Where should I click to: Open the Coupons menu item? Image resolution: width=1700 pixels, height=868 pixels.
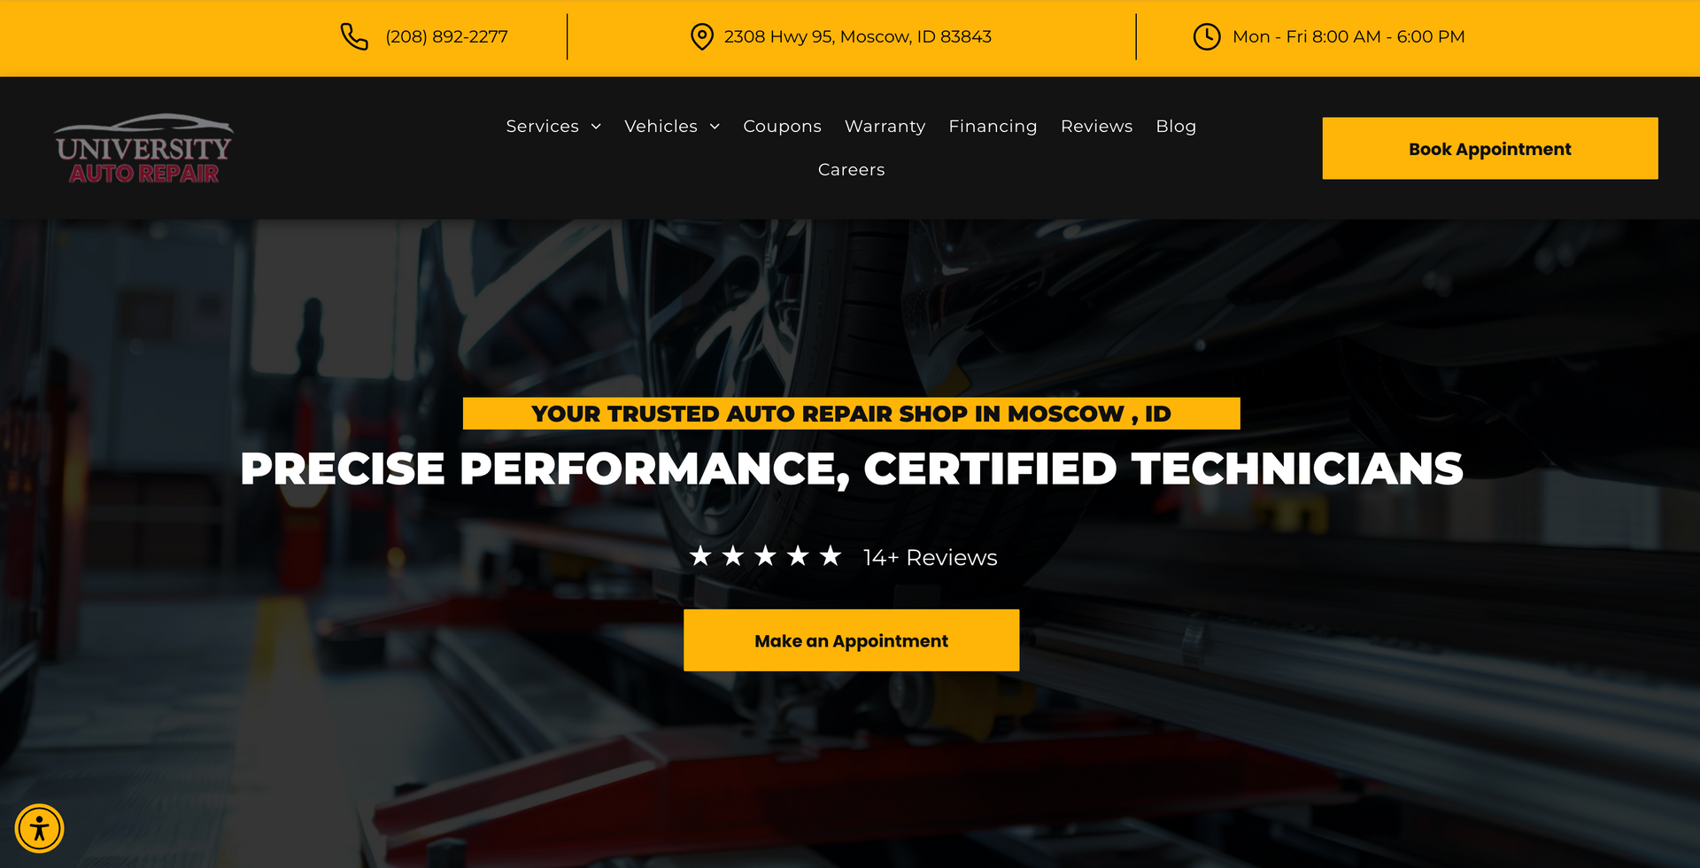782,126
